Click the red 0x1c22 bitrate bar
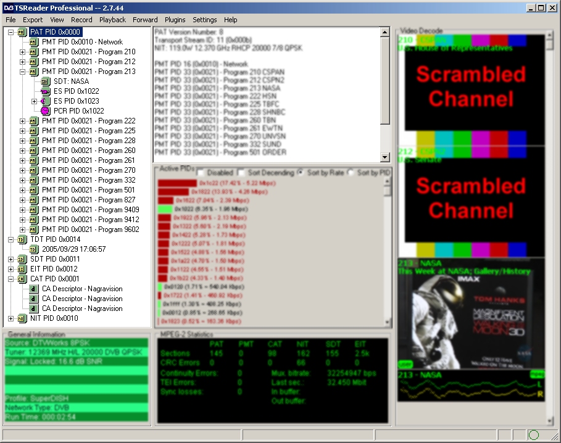Viewport: 561px width, 443px height. point(177,183)
